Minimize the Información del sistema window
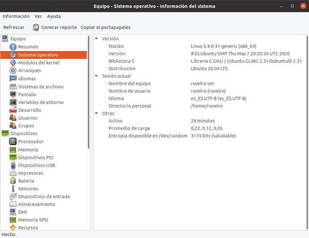This screenshot has height=238, width=309. [x=281, y=6]
